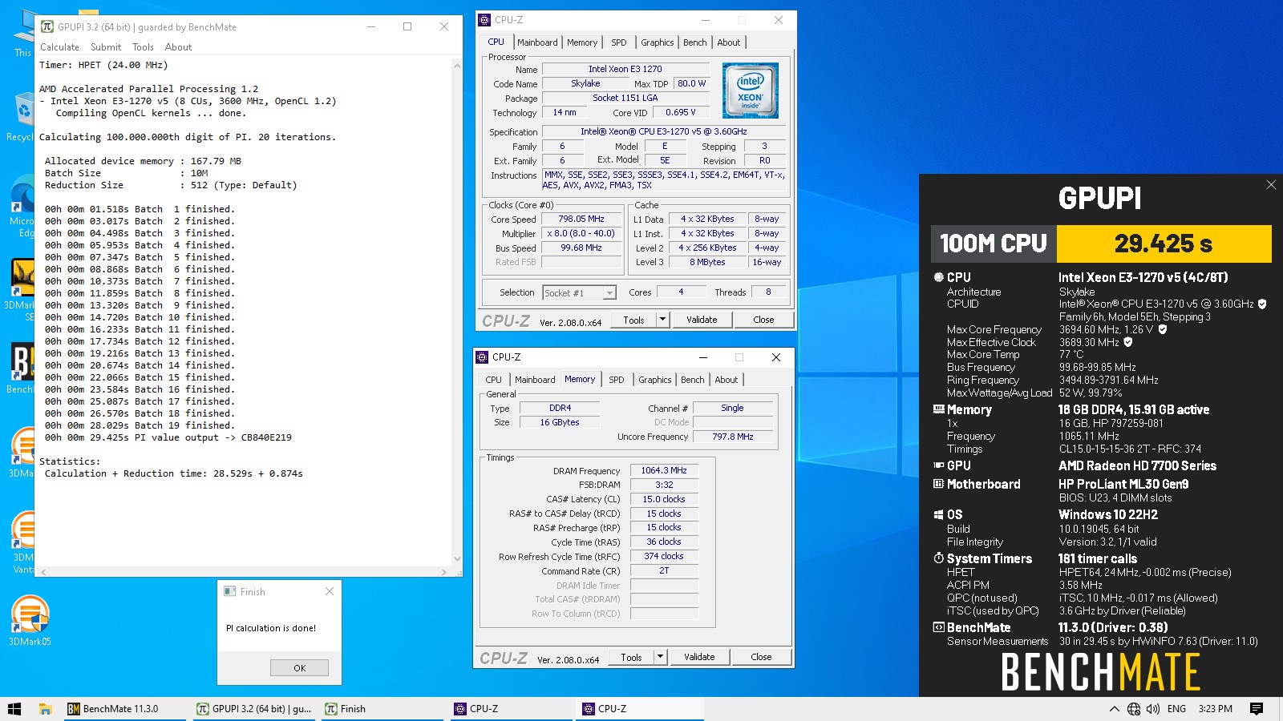The width and height of the screenshot is (1283, 721).
Task: Open Bench tab in upper CPU-Z window
Action: (695, 42)
